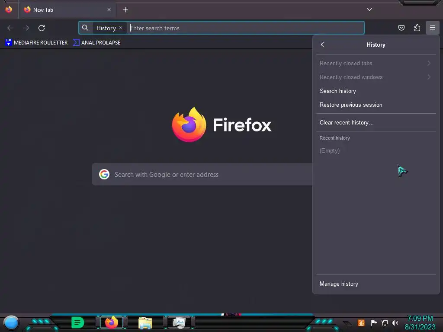Viewport: 443px width, 332px height.
Task: Open the Save to Pocket icon
Action: coord(401,28)
